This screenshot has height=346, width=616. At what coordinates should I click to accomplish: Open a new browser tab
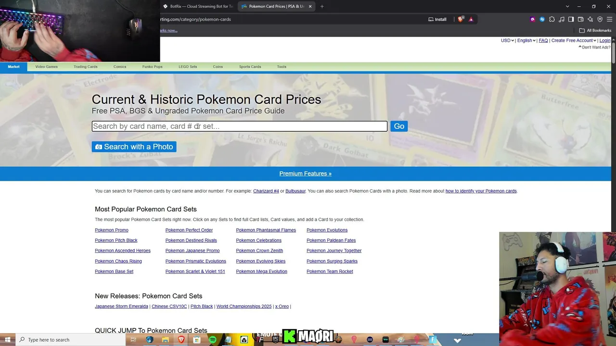pos(322,6)
